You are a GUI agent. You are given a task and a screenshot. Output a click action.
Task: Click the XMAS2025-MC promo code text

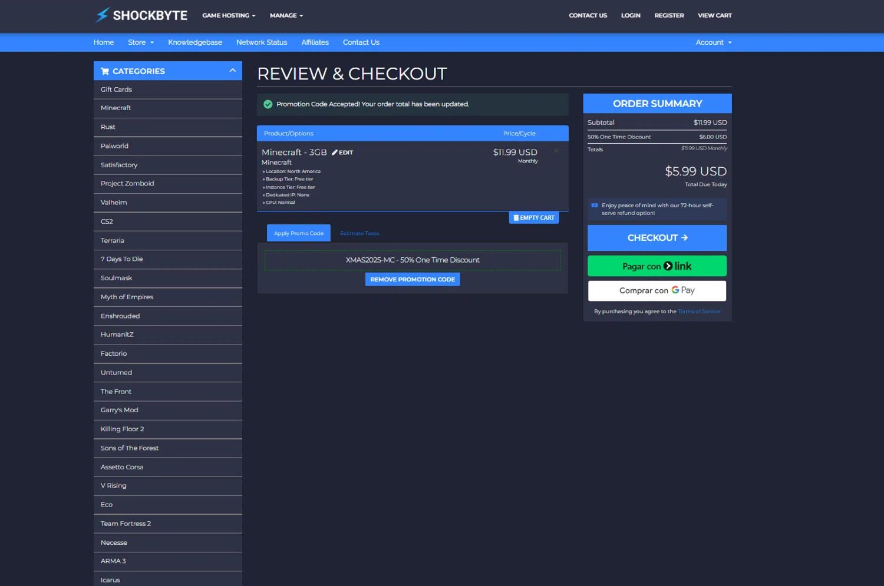point(413,260)
